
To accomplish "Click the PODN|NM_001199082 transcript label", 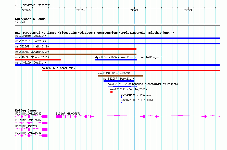I will (28, 114).
